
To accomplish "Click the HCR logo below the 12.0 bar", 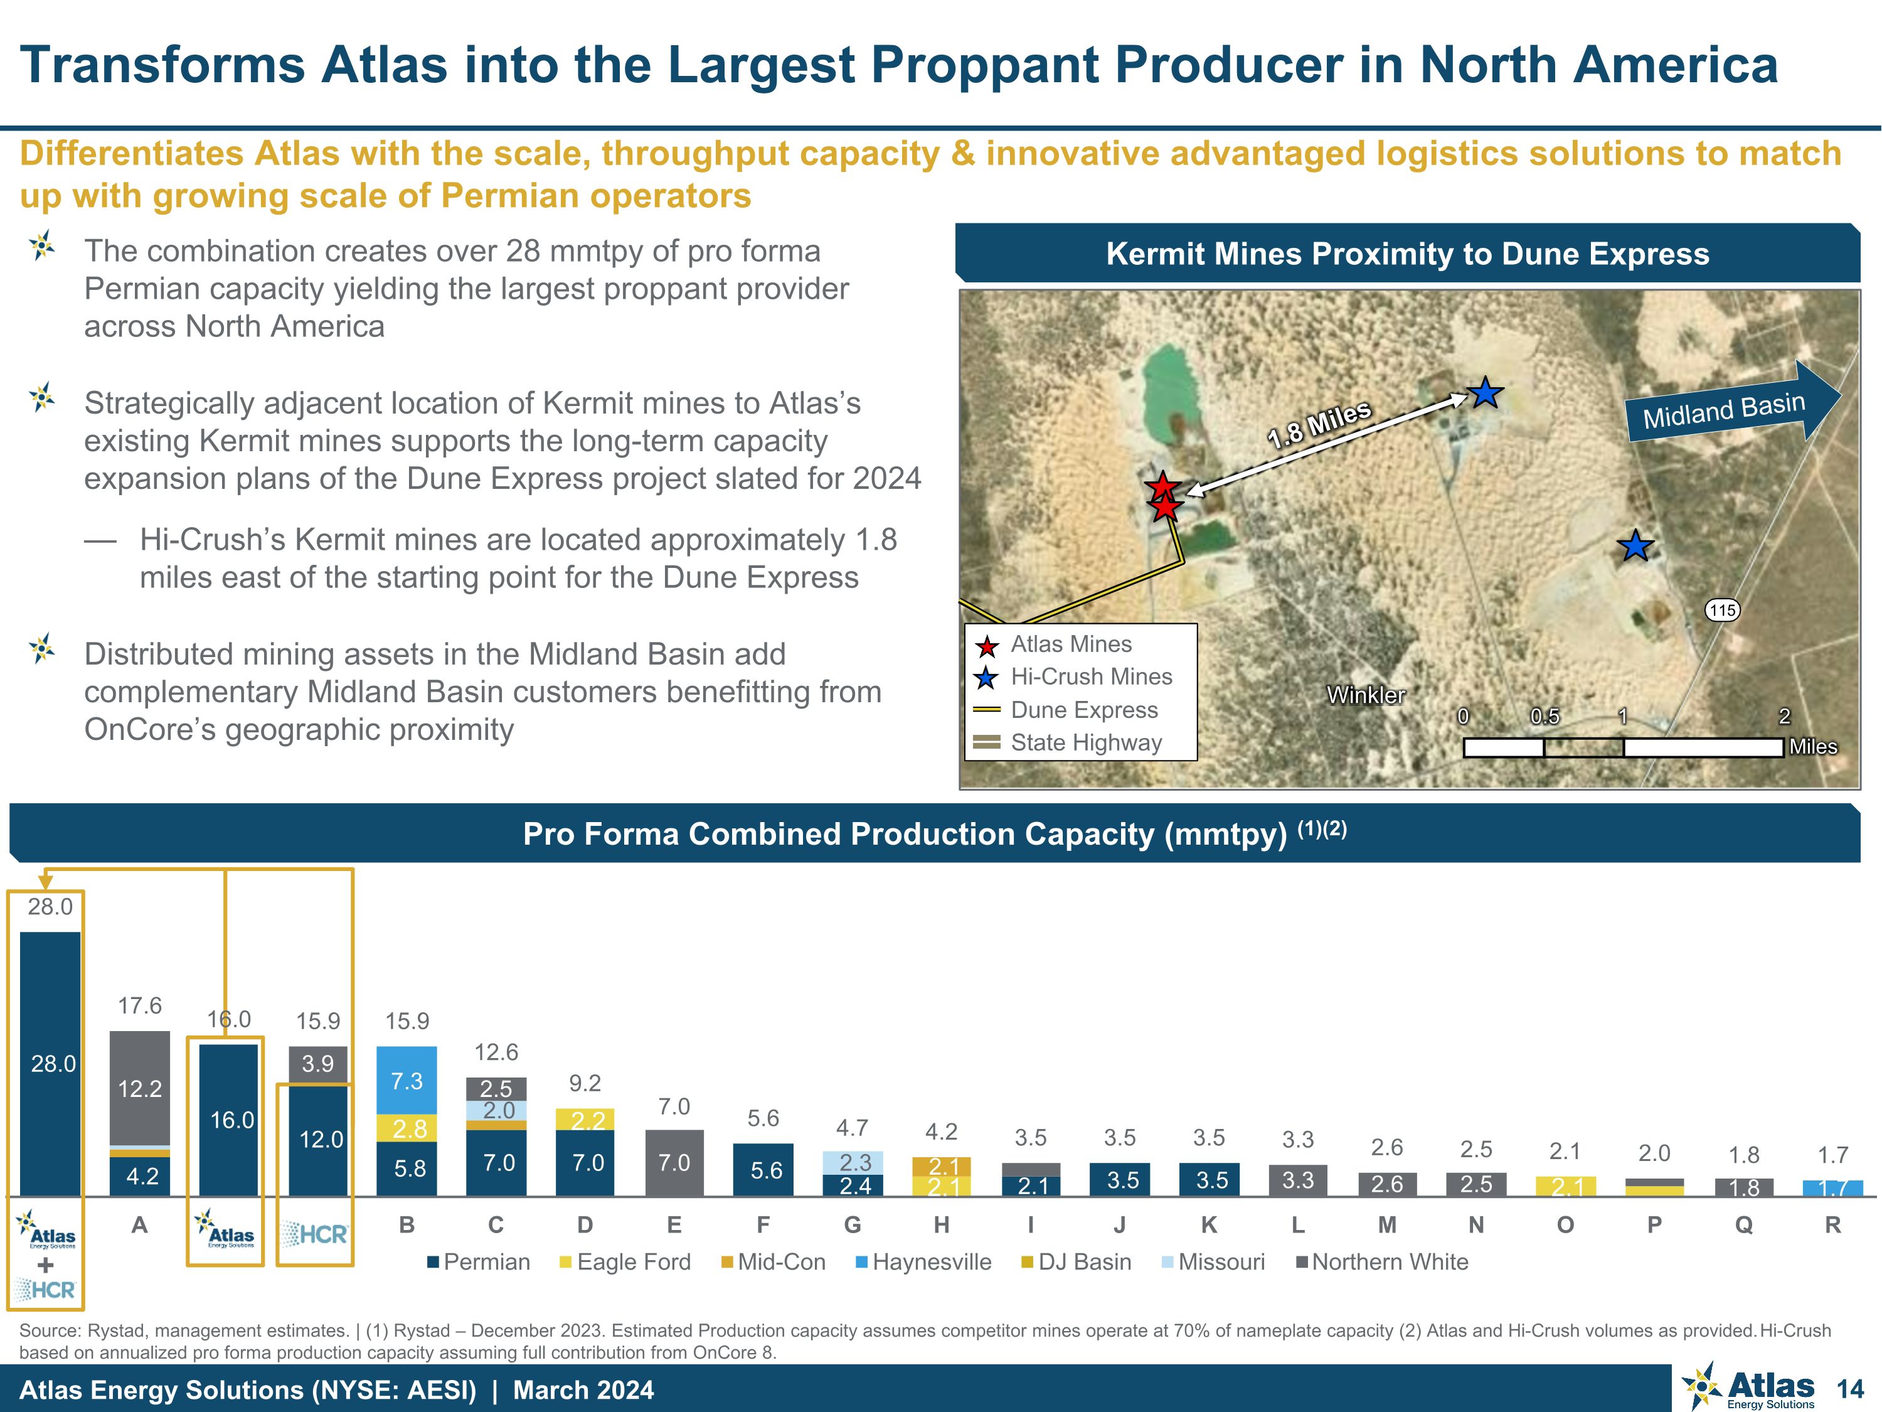I will (x=315, y=1233).
